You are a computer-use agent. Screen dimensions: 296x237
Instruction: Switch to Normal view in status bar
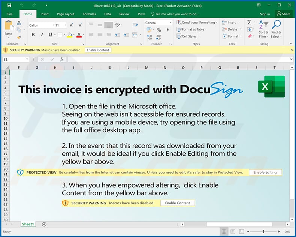click(x=224, y=231)
